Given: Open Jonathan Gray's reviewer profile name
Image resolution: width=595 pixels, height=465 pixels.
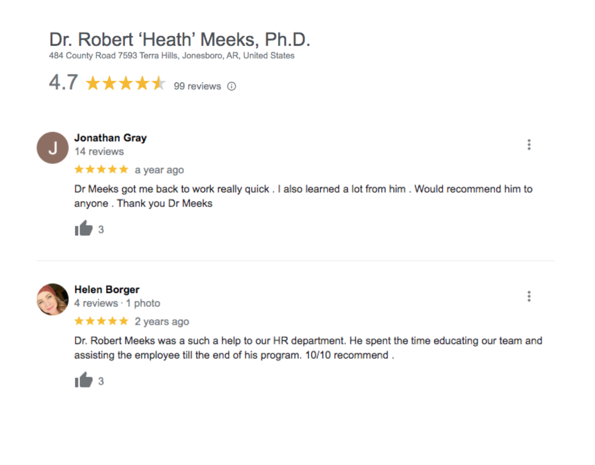Looking at the screenshot, I should (x=111, y=138).
